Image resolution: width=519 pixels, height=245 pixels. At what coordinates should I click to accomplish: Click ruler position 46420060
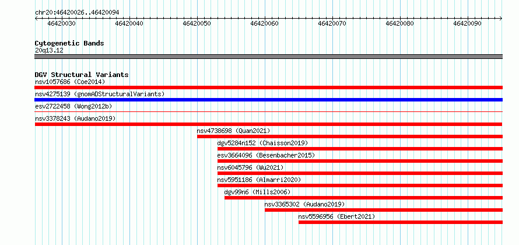point(265,23)
